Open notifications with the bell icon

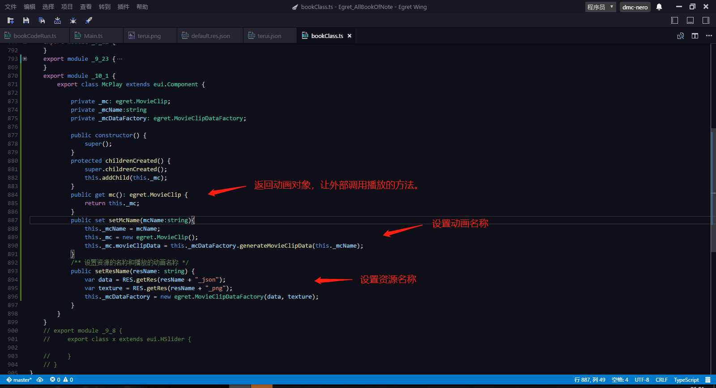pyautogui.click(x=659, y=7)
